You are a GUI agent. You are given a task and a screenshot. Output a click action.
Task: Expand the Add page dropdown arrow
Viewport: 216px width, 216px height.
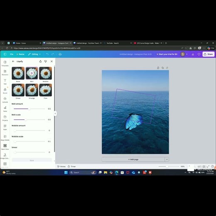click(167, 160)
